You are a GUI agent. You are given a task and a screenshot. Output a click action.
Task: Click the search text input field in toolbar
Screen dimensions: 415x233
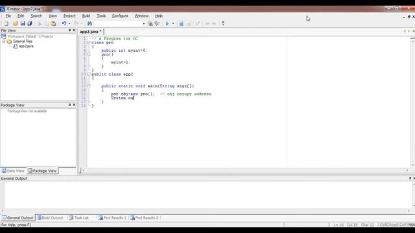click(x=118, y=23)
